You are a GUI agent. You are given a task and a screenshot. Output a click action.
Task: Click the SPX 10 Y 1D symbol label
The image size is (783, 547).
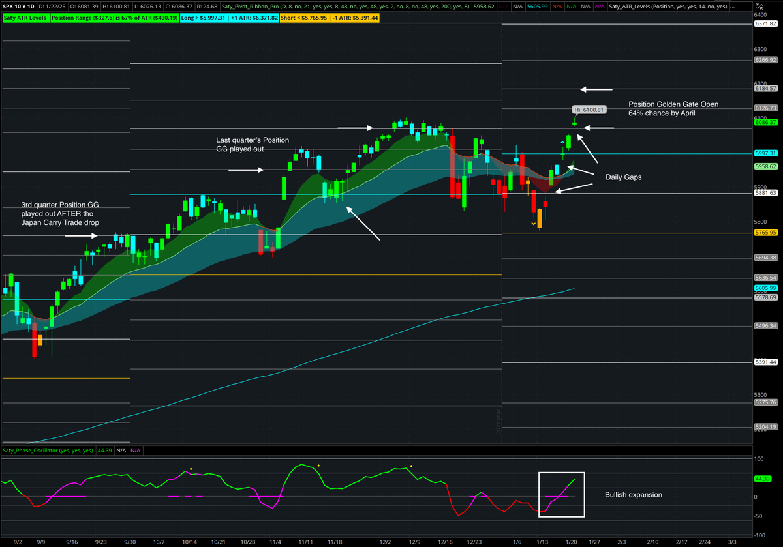(x=18, y=6)
